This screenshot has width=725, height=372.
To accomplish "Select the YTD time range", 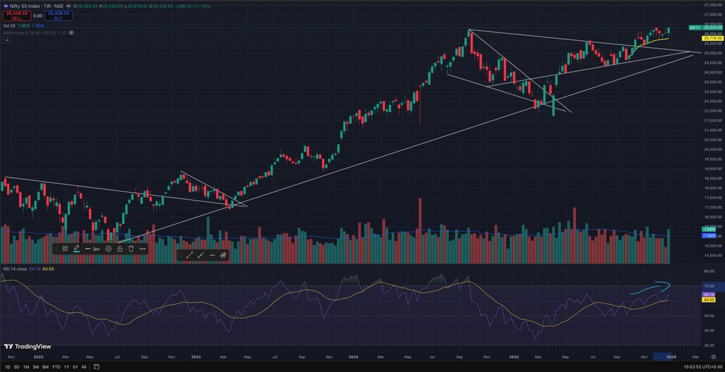I will coord(56,367).
